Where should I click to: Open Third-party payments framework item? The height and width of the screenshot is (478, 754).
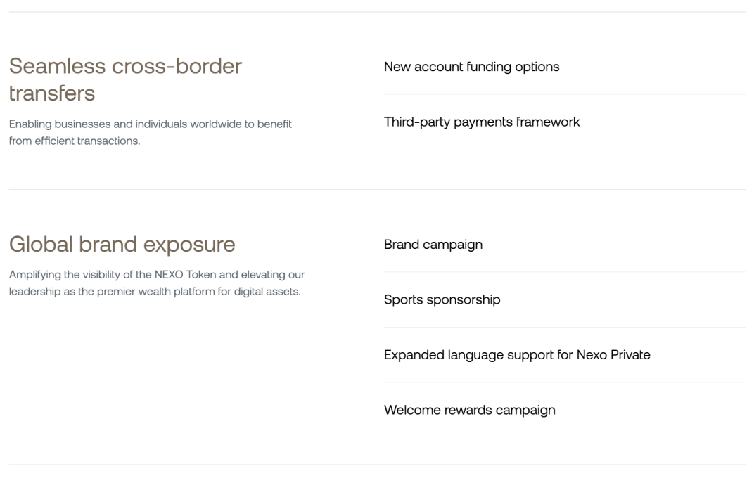(481, 122)
